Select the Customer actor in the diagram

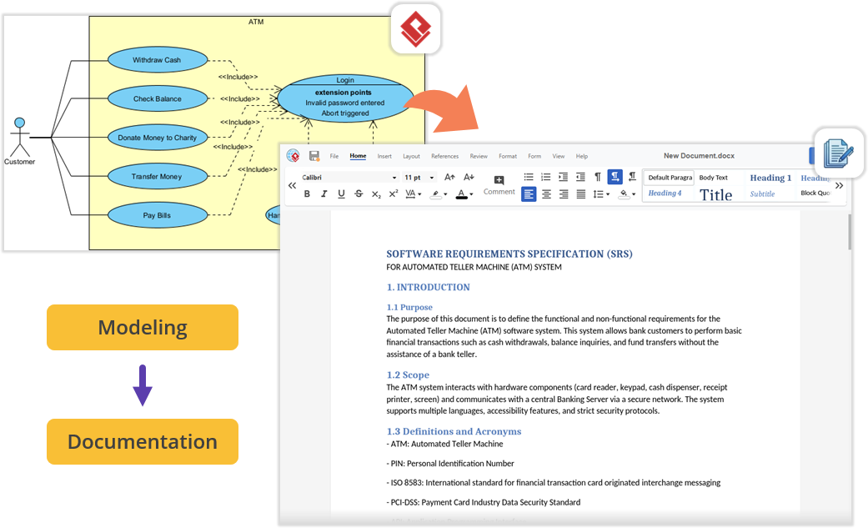click(20, 141)
